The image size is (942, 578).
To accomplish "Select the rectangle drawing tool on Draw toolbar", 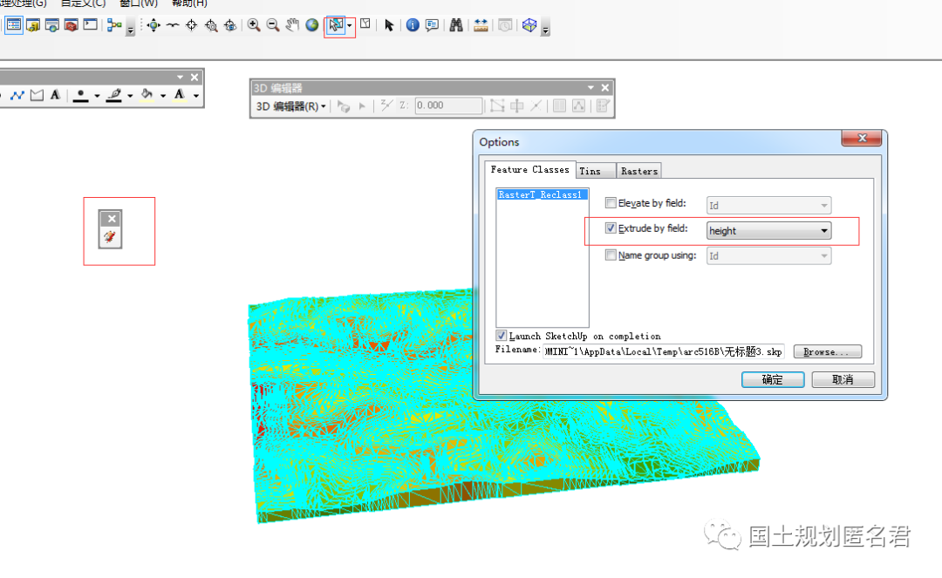I will pyautogui.click(x=37, y=95).
